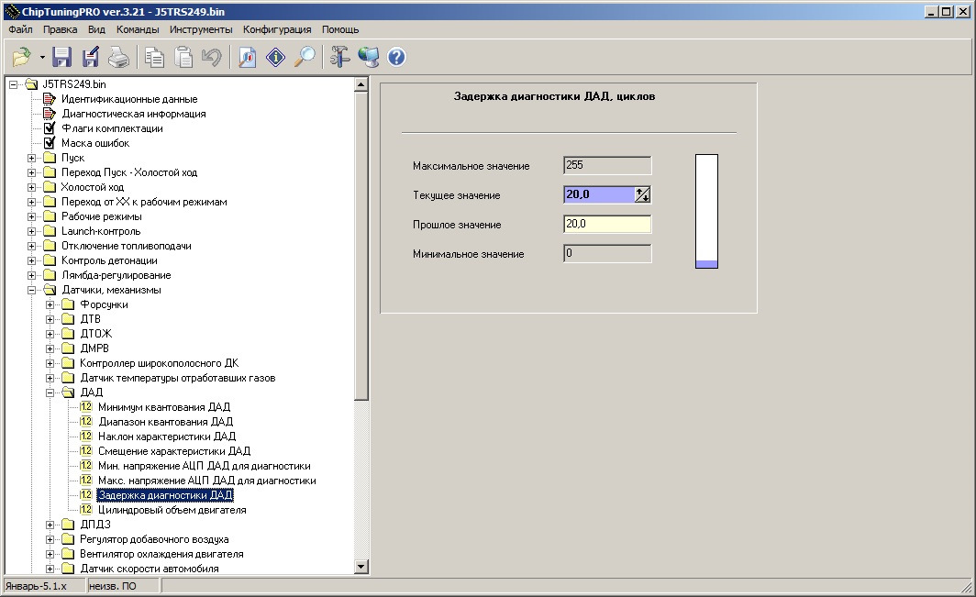Expand the Рабочие режимы folder

(x=32, y=216)
